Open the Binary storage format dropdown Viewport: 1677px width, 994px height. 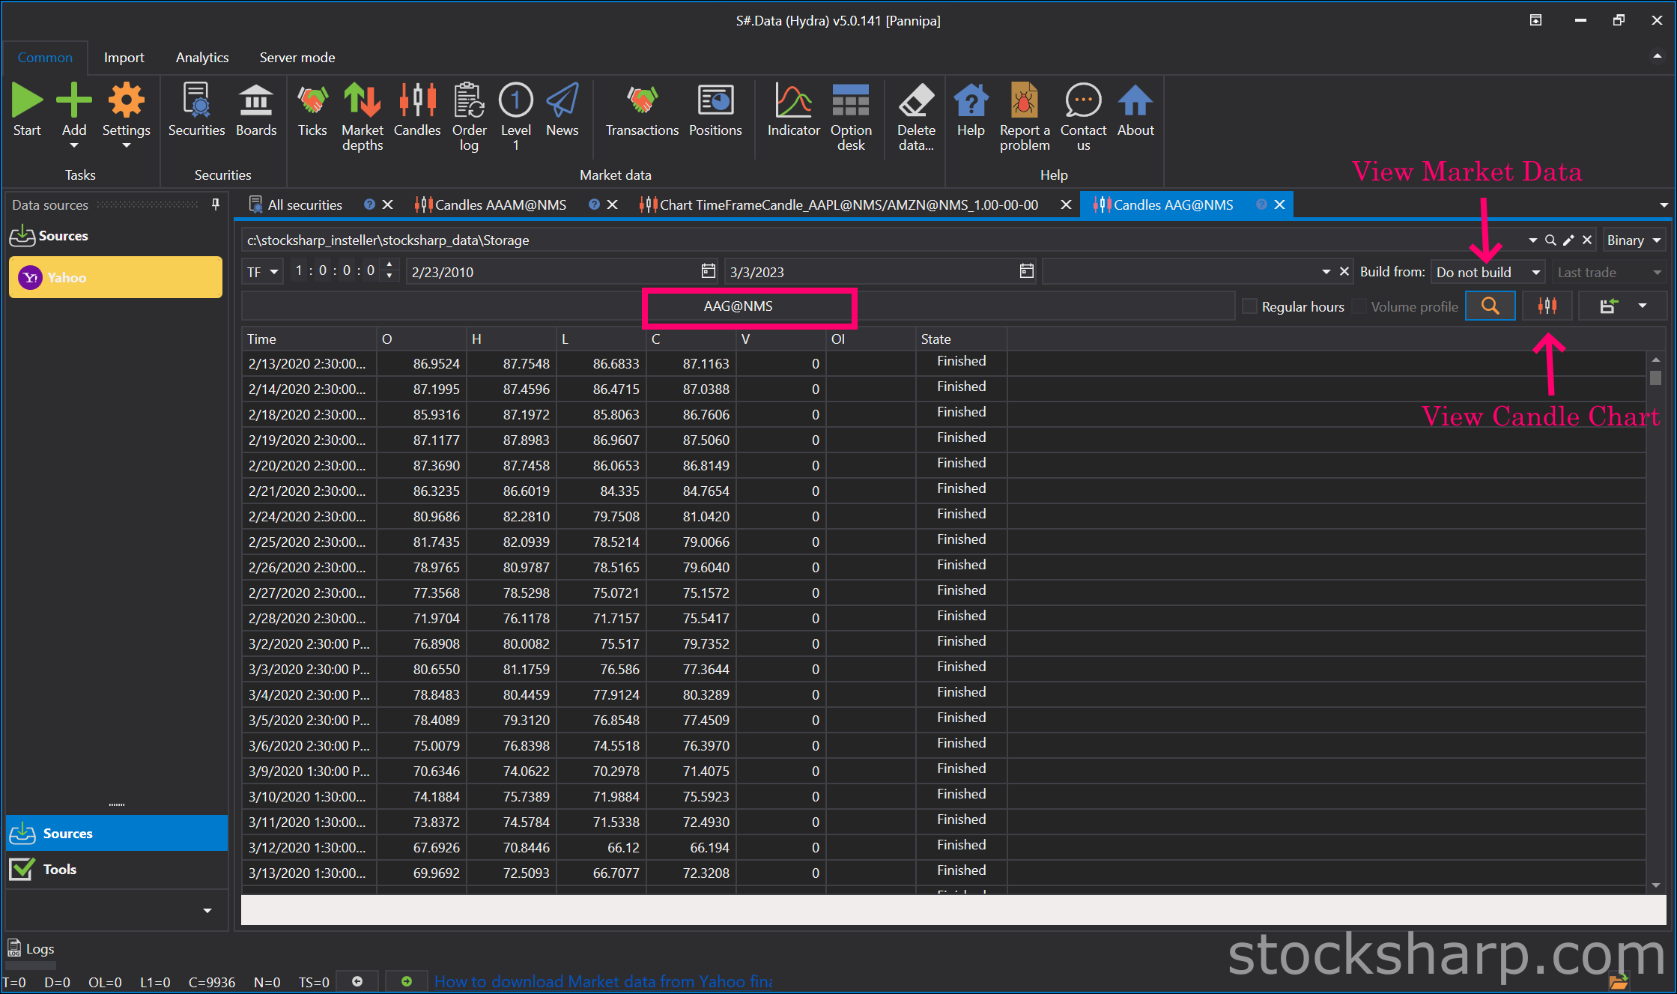1634,240
